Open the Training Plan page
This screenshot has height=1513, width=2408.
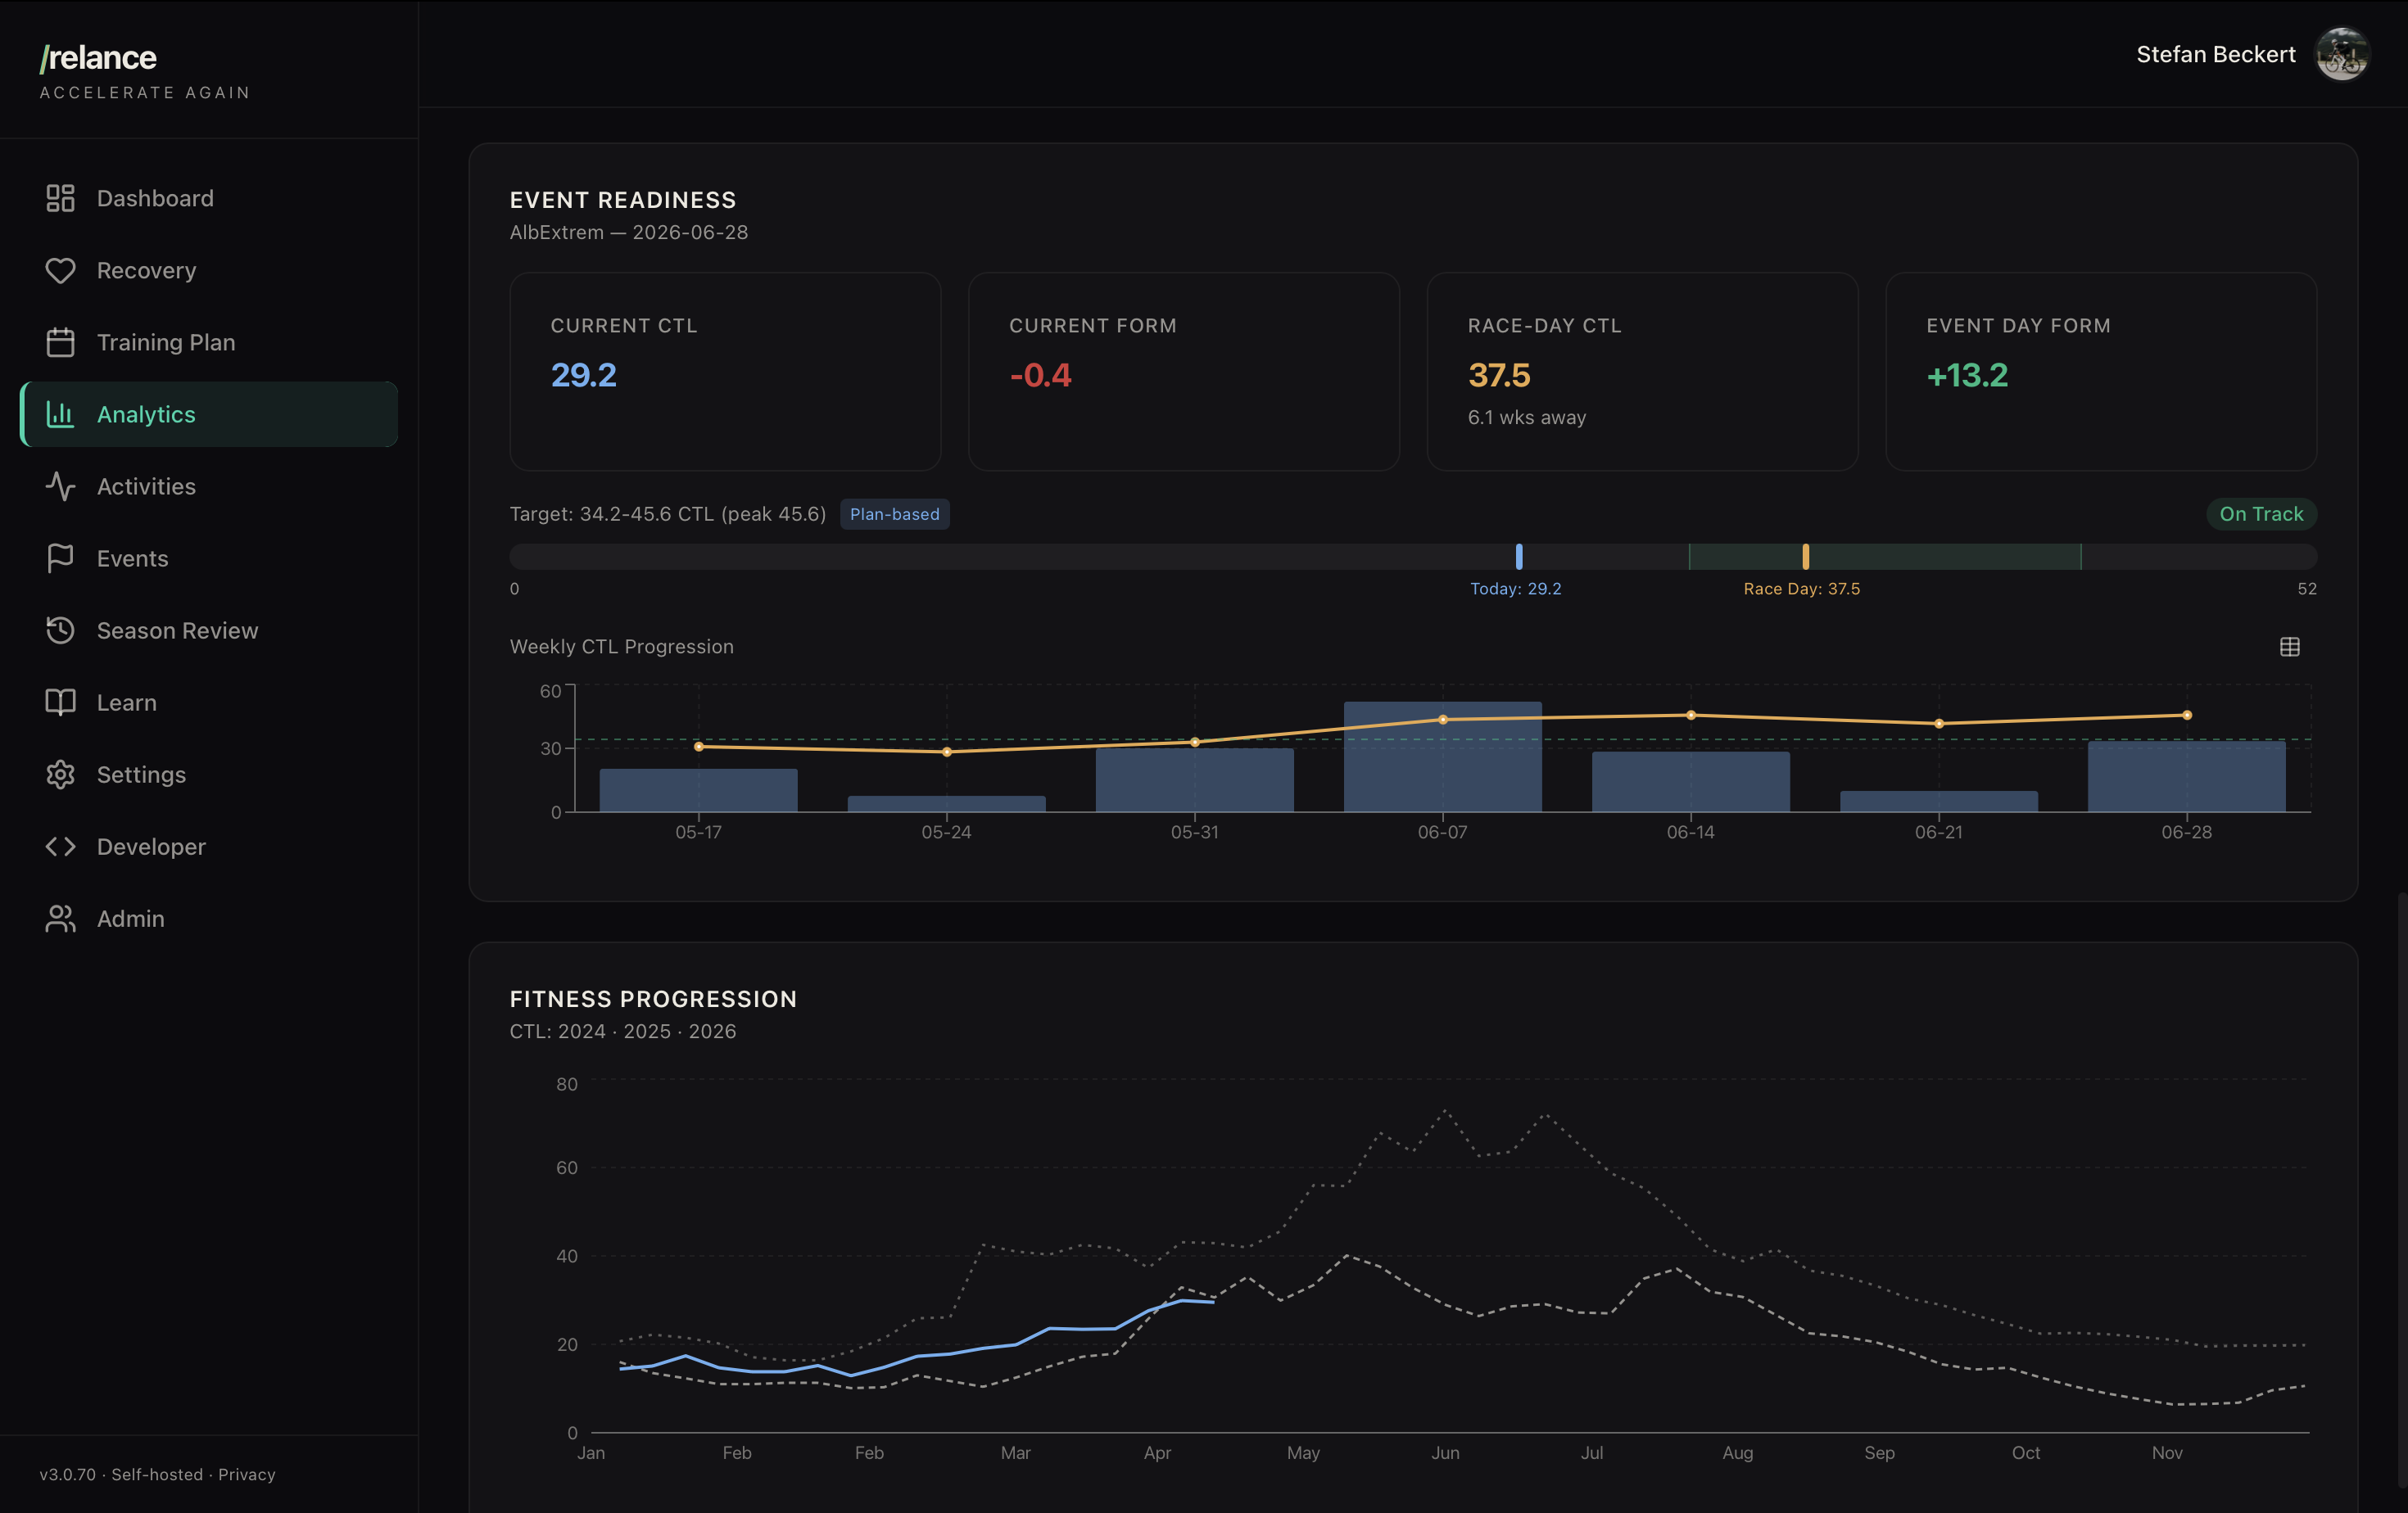click(x=209, y=341)
